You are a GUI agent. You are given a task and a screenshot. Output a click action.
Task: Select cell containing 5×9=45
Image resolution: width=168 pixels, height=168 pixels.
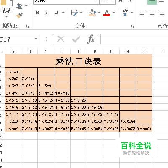[x=79, y=129]
